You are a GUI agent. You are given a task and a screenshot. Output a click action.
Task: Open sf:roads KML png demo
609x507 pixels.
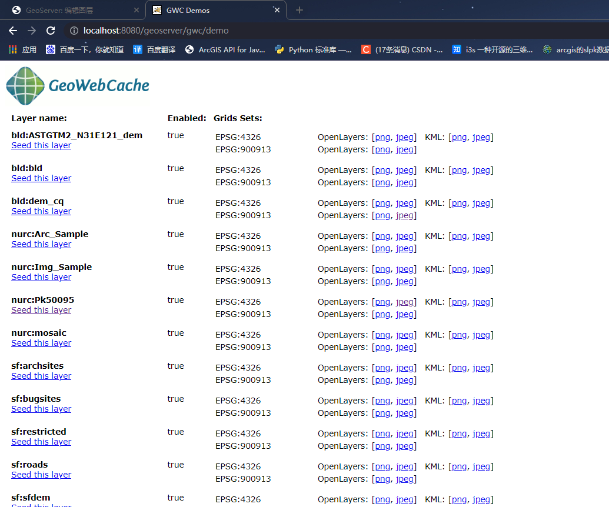[459, 467]
